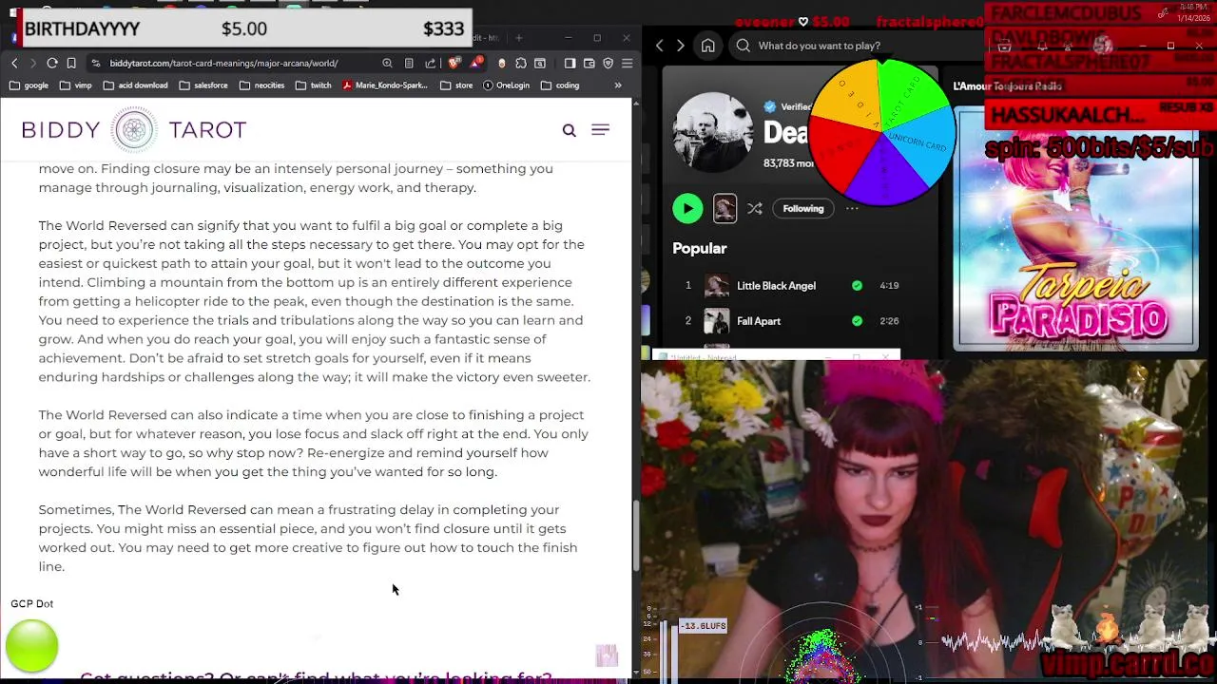This screenshot has width=1217, height=684.
Task: Open the Fall Apart album thumbnail
Action: 717,321
